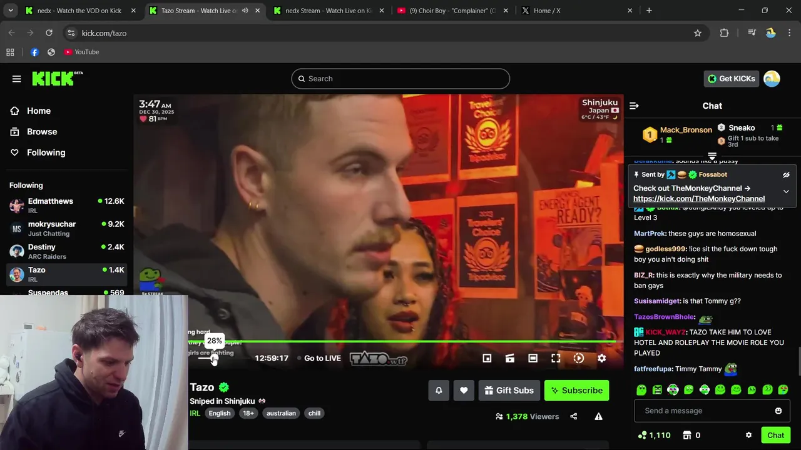Open Facebook bookmark icon

click(34, 52)
